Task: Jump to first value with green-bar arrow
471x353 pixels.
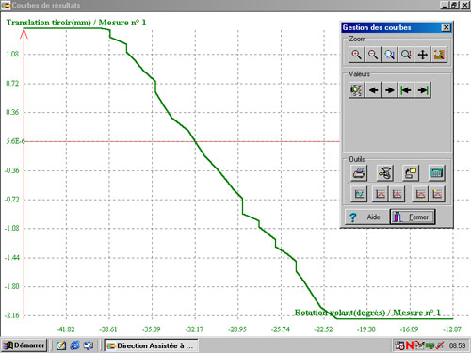Action: click(406, 90)
